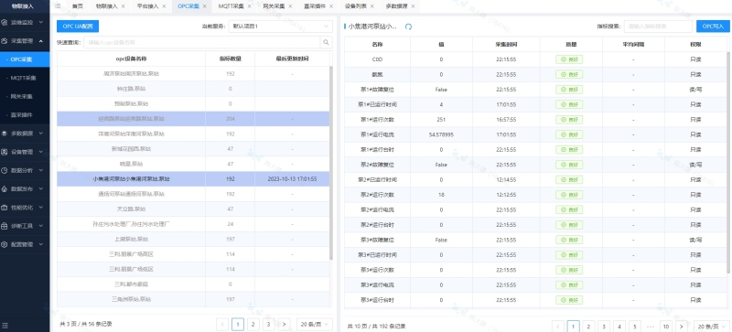Close the 平台接入 tab
Screen dimensions: 732x332
tap(164, 6)
